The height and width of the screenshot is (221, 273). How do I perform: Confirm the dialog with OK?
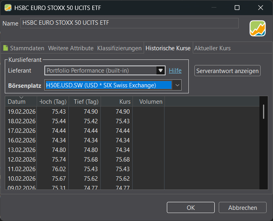[191, 207]
